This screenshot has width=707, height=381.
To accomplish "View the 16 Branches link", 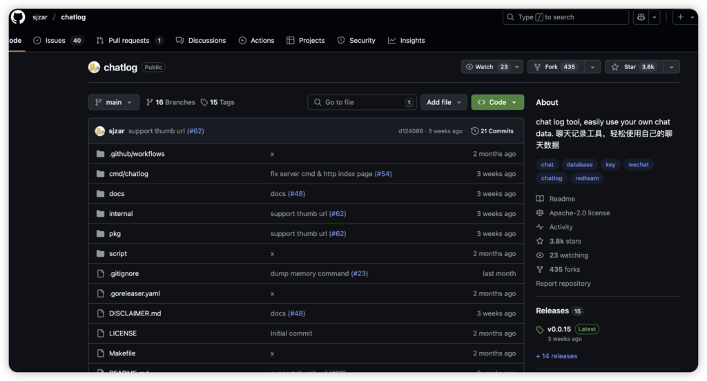I will click(x=171, y=102).
